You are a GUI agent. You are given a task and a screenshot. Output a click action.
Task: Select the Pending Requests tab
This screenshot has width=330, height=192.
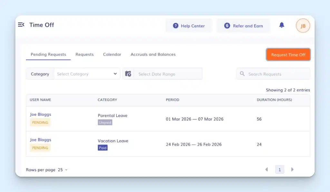click(x=48, y=54)
